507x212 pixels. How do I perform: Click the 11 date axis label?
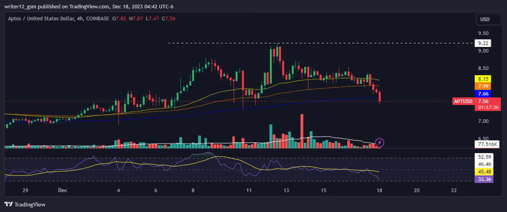pos(249,191)
